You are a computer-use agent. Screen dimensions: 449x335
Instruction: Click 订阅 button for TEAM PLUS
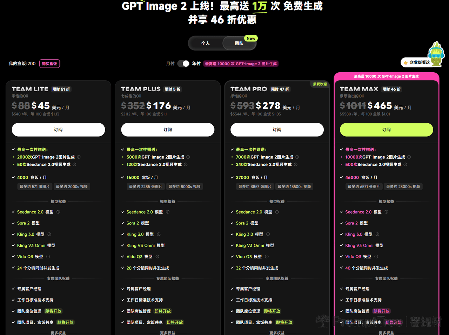pos(168,130)
